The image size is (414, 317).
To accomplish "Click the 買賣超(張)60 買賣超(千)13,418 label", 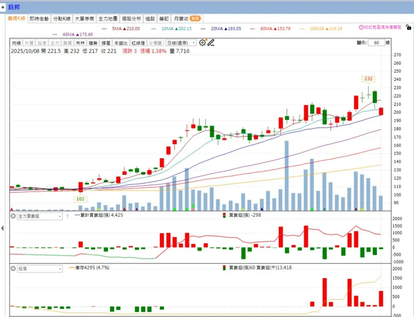I will coord(260,268).
